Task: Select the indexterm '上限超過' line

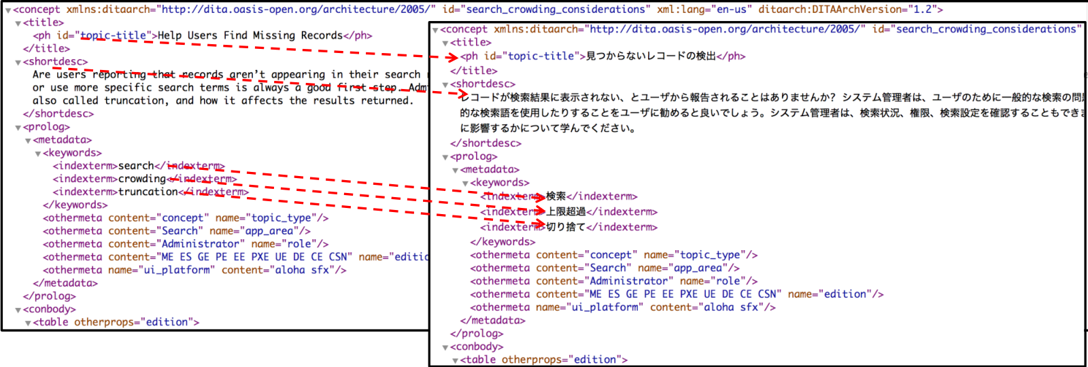Action: [569, 212]
